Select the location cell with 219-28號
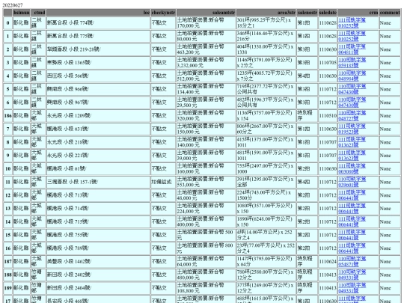Image resolution: width=404 pixels, height=303 pixels. [99, 49]
